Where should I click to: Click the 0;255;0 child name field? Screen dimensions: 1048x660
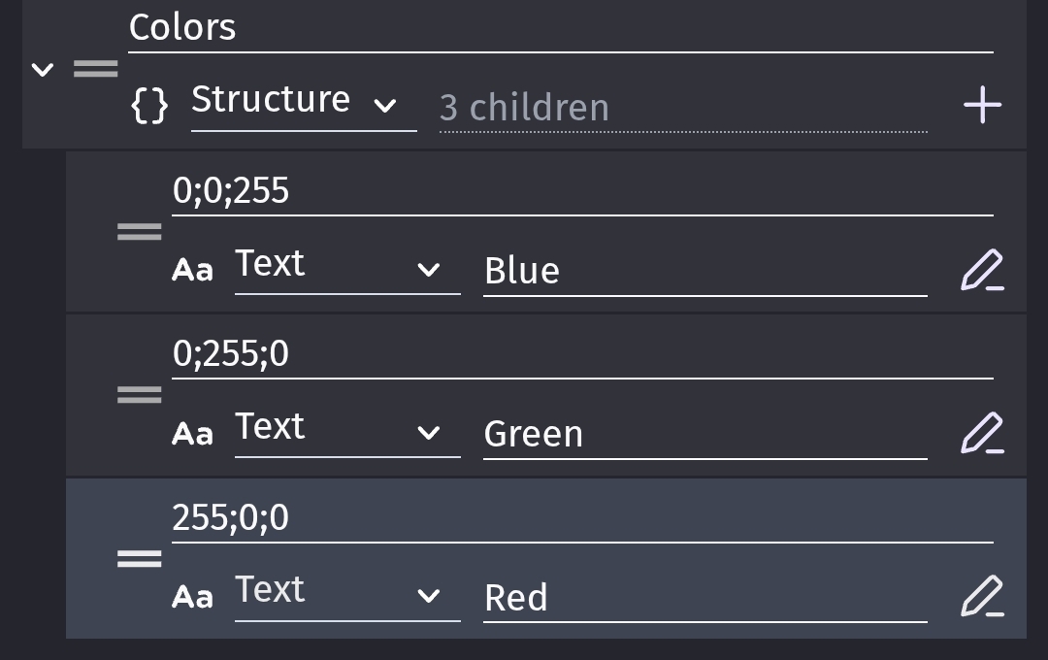582,355
